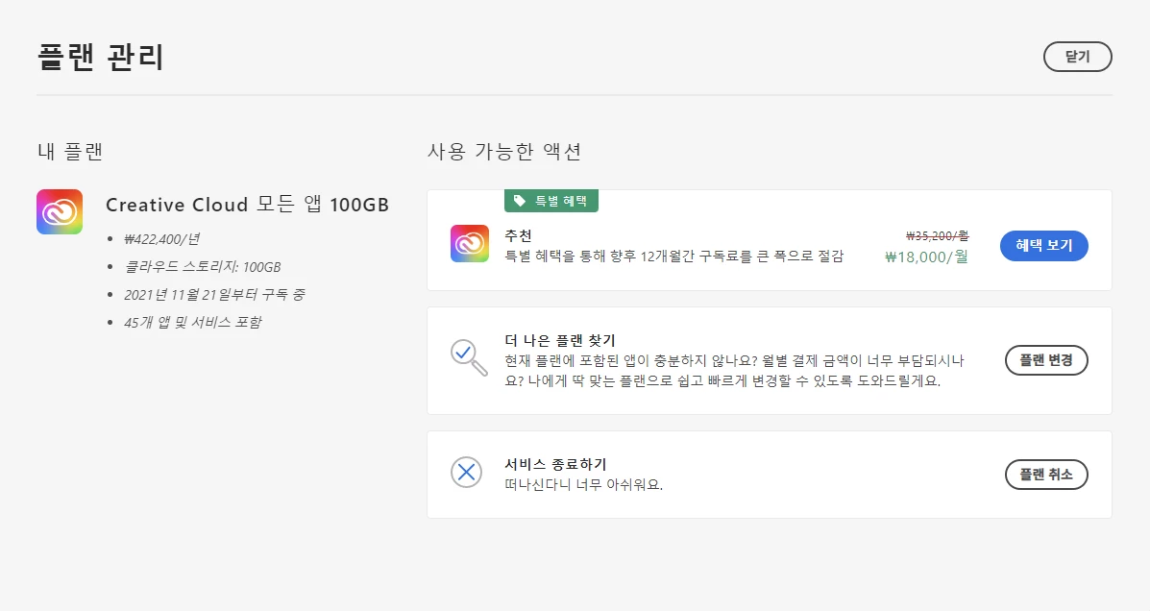Click the green 특별 혜택 tag badge
The width and height of the screenshot is (1150, 611).
click(x=551, y=201)
